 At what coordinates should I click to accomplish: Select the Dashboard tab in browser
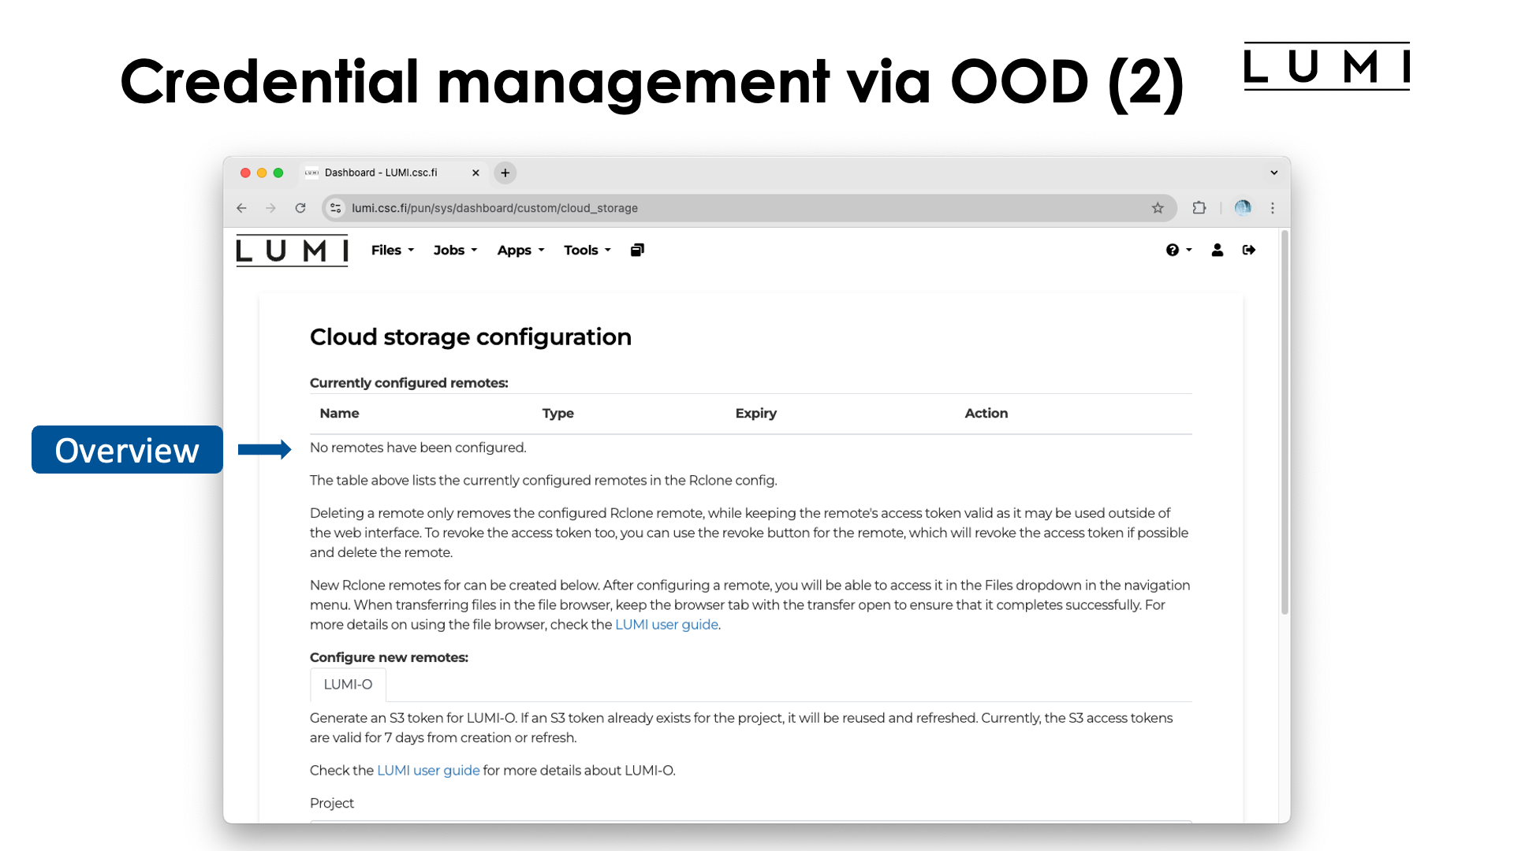tap(385, 172)
